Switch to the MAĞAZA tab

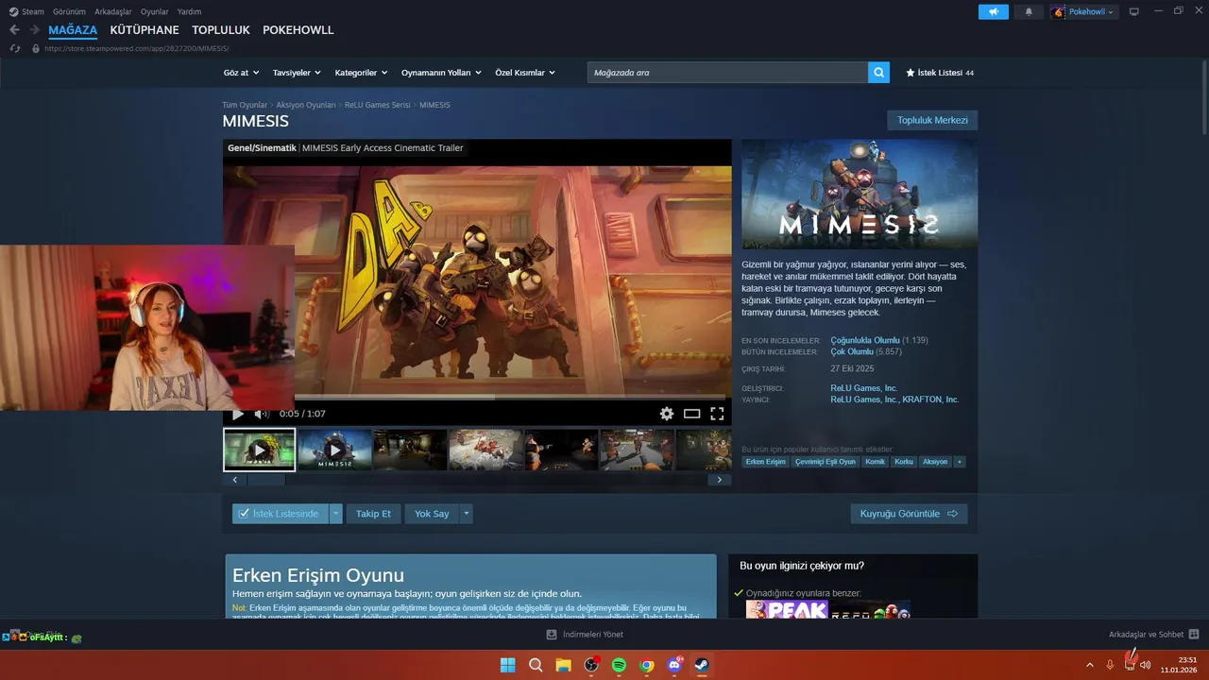73,30
